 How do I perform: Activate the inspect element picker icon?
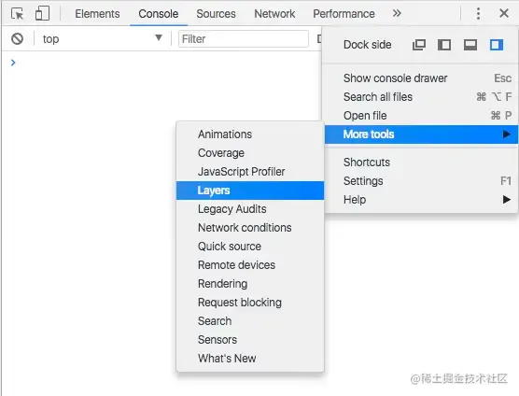[x=17, y=14]
